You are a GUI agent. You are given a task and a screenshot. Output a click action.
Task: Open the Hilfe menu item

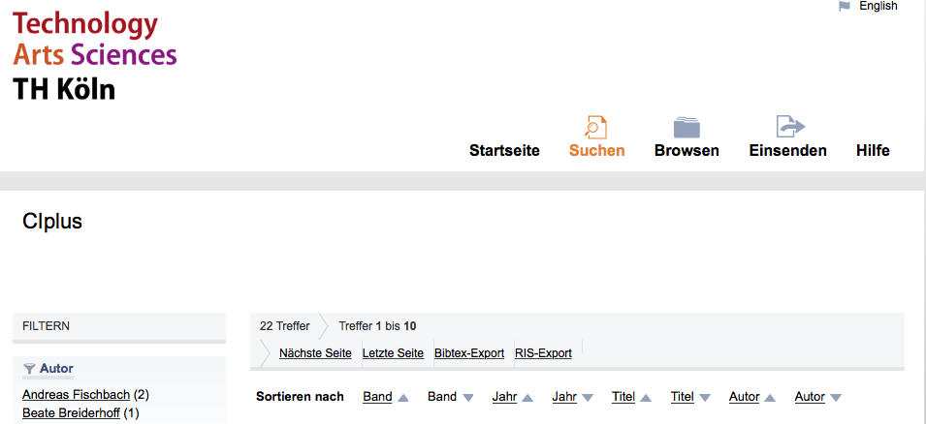point(873,150)
